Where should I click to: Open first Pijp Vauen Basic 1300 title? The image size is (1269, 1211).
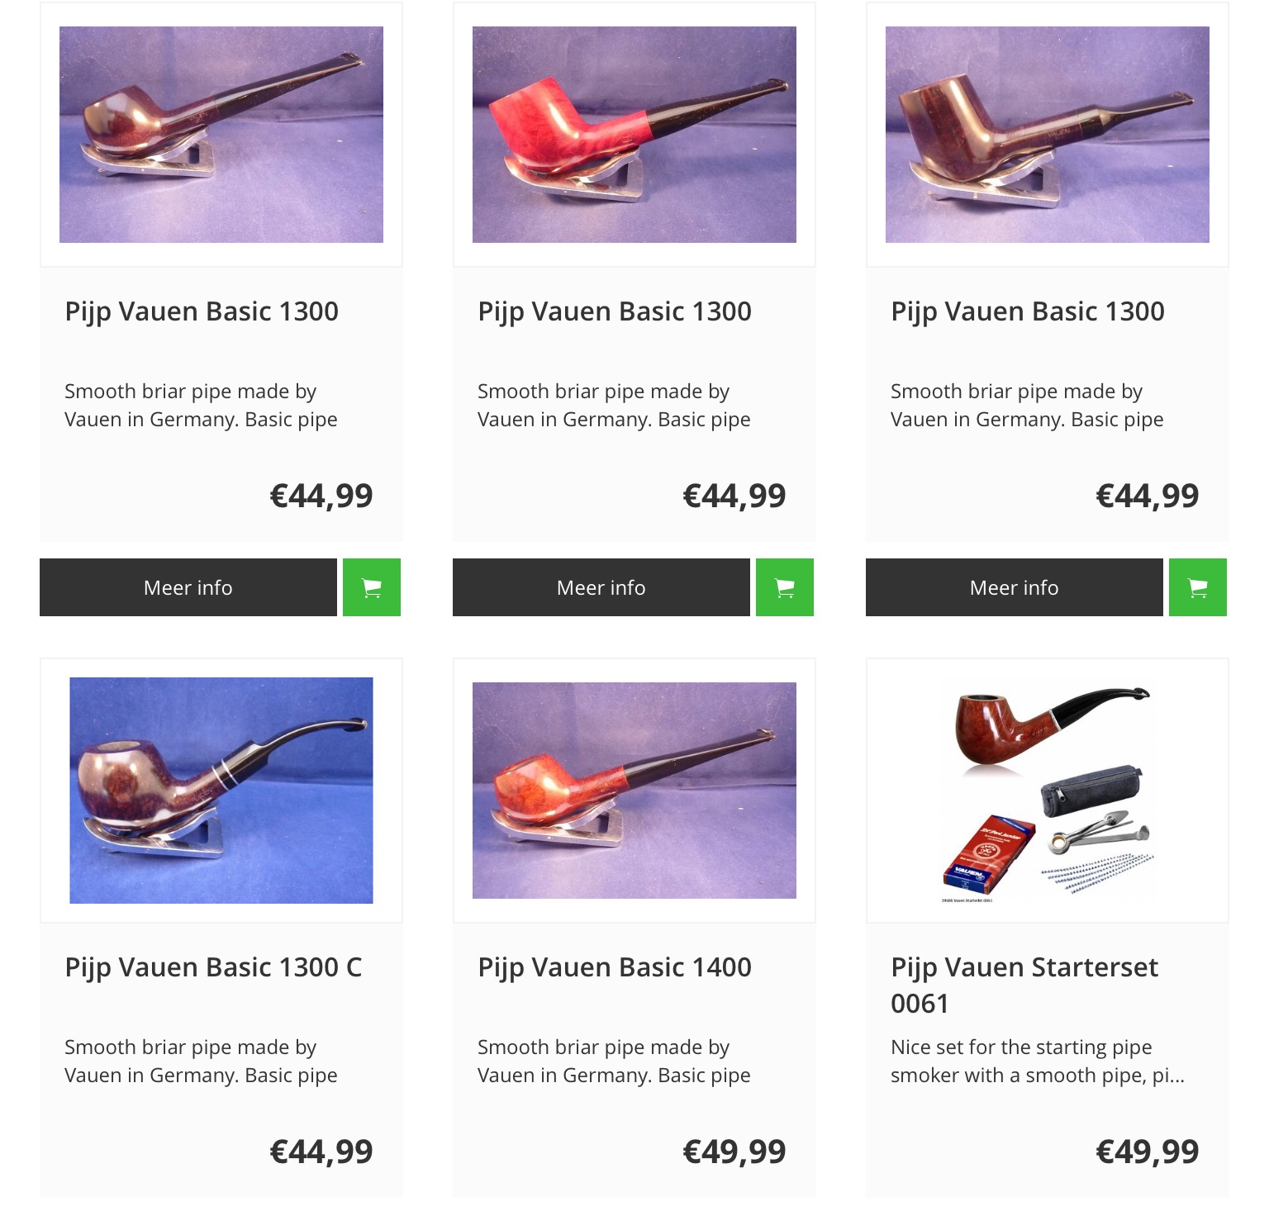202,311
